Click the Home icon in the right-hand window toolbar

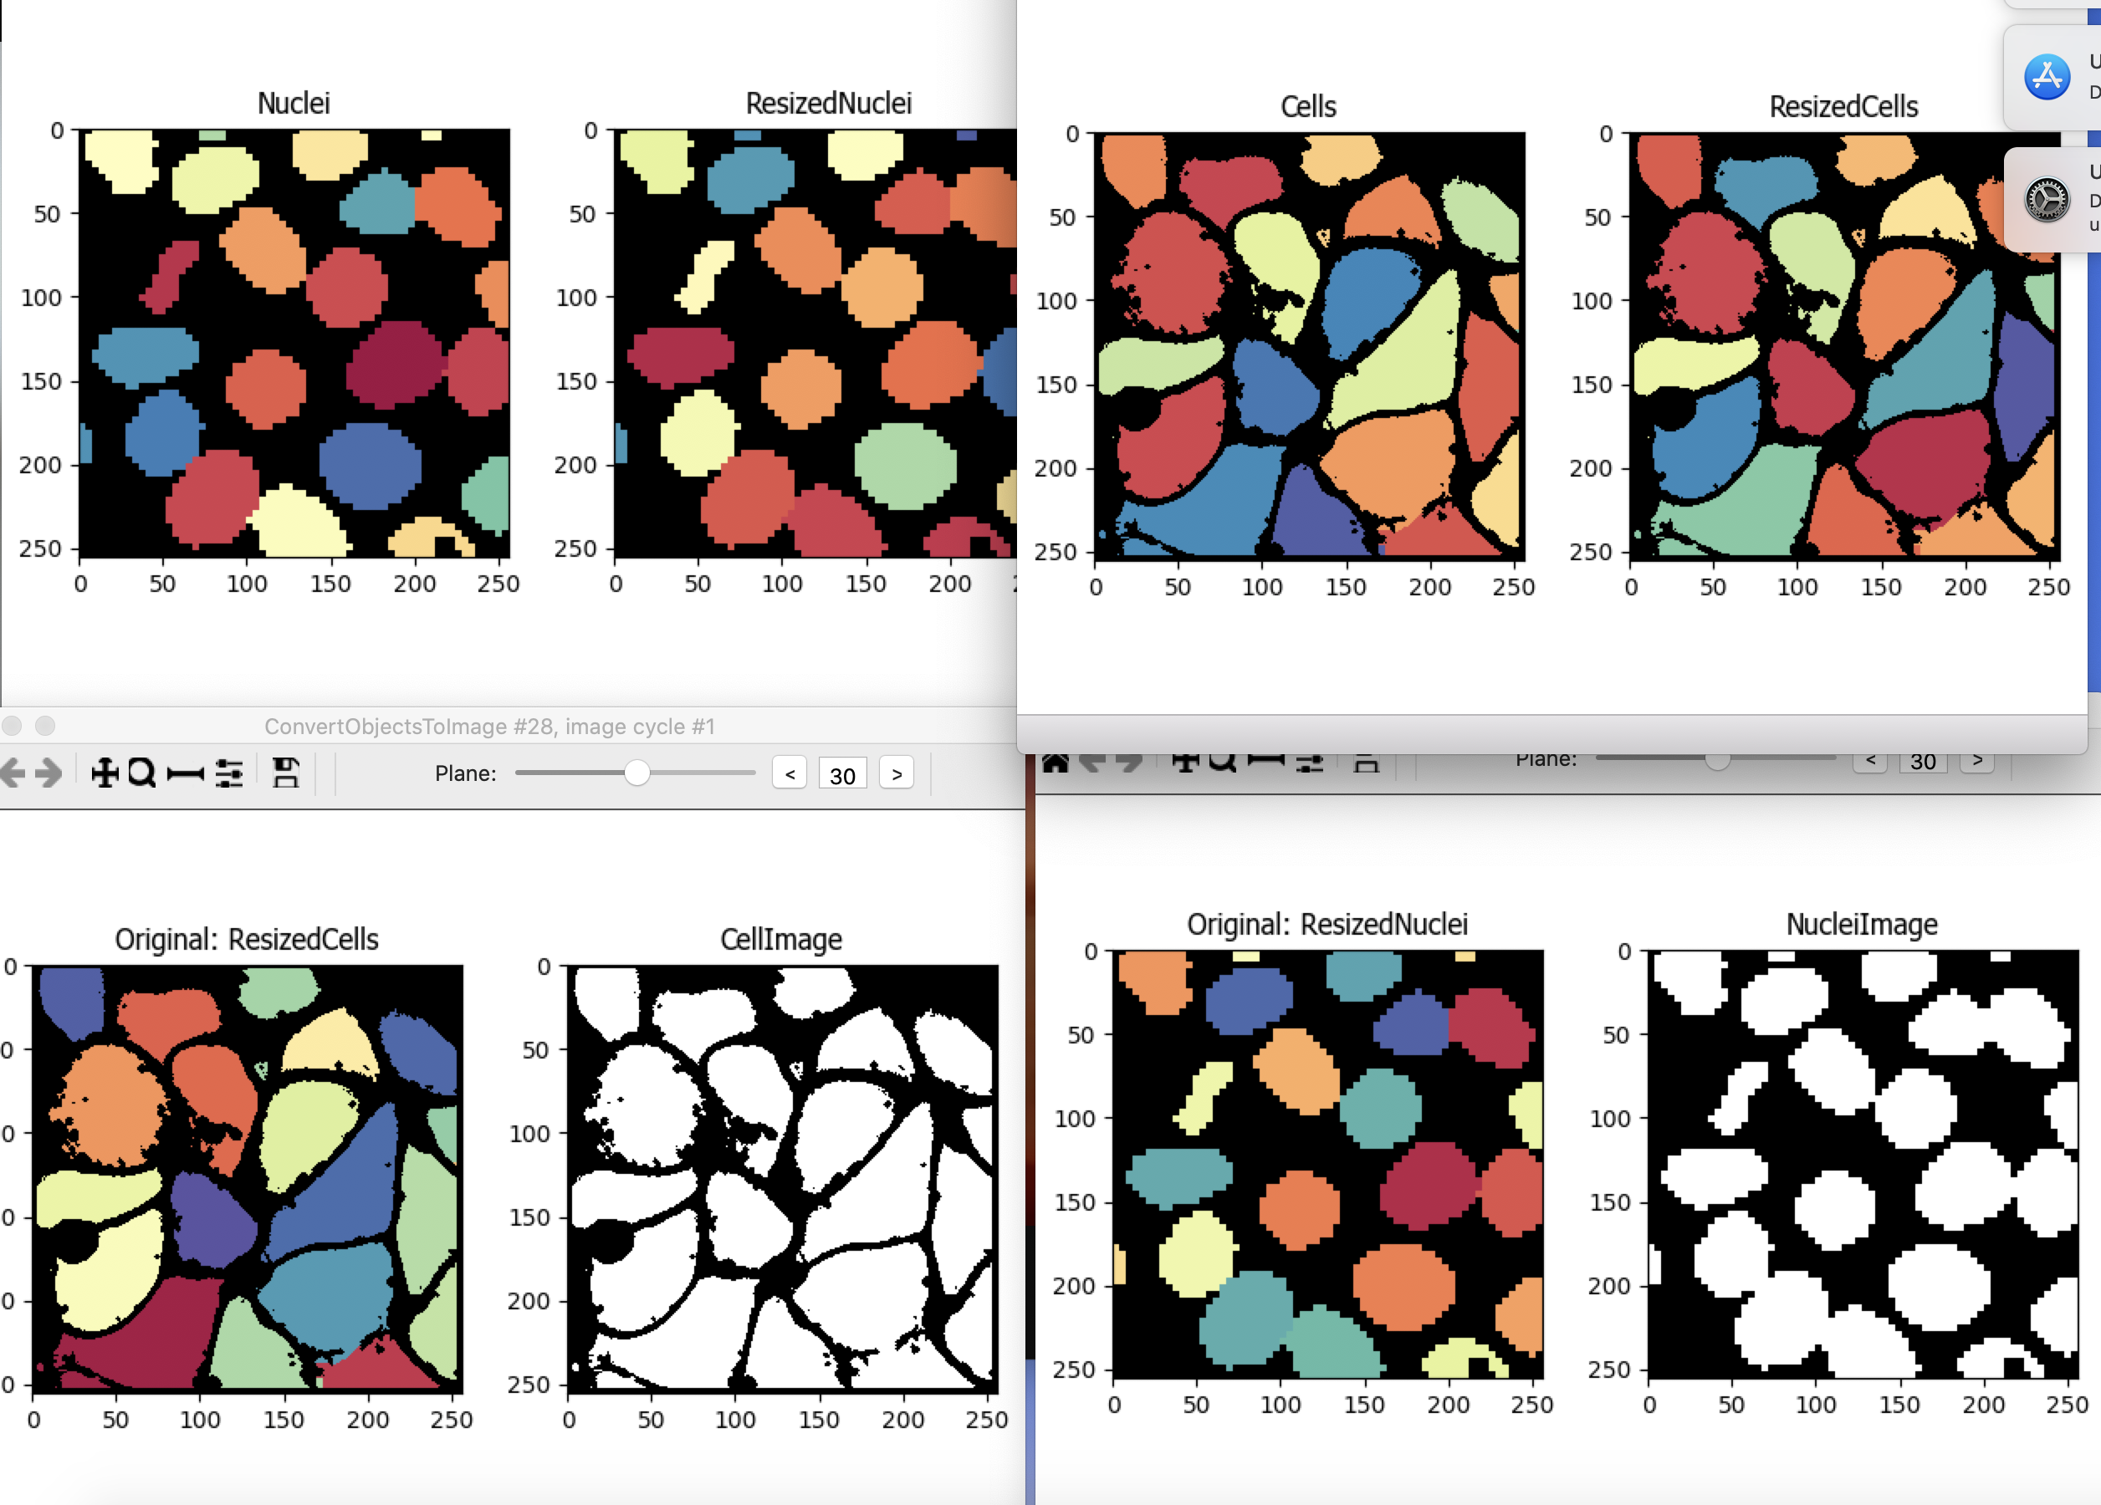tap(1056, 763)
